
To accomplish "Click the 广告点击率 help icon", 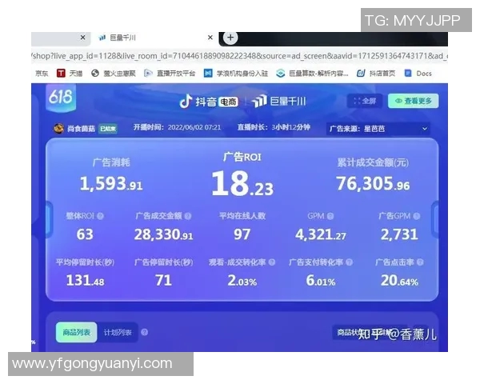I will [420, 262].
